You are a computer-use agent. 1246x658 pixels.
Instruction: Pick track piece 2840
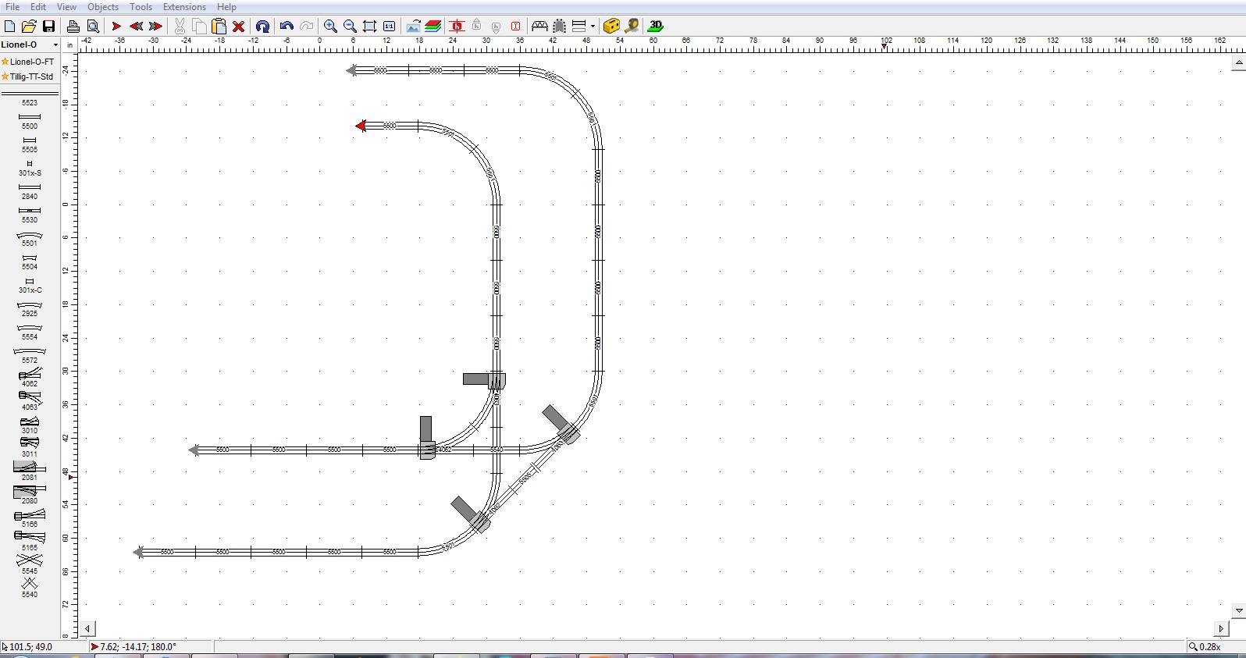pos(30,191)
